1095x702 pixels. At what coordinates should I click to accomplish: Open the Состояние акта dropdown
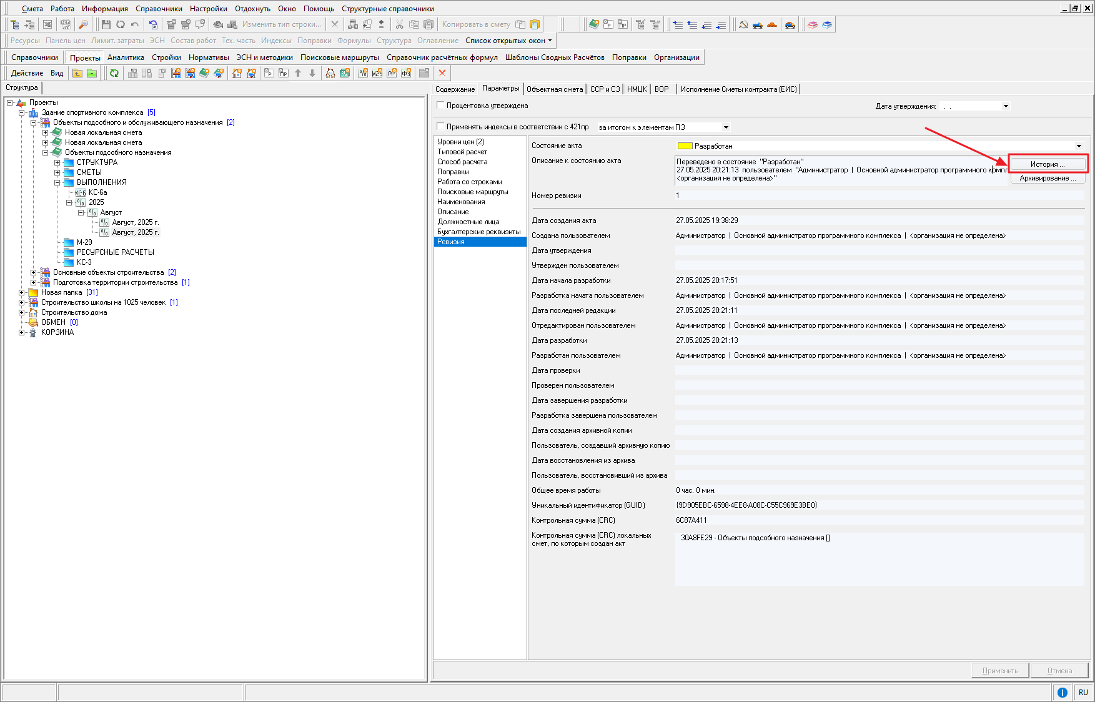[1078, 146]
